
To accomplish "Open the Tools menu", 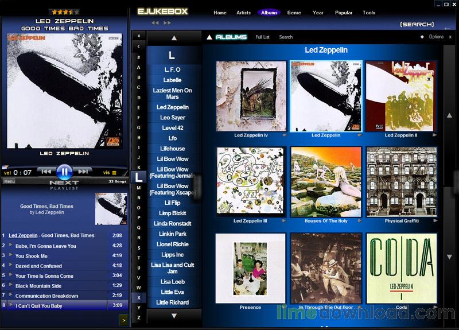I will tap(369, 13).
